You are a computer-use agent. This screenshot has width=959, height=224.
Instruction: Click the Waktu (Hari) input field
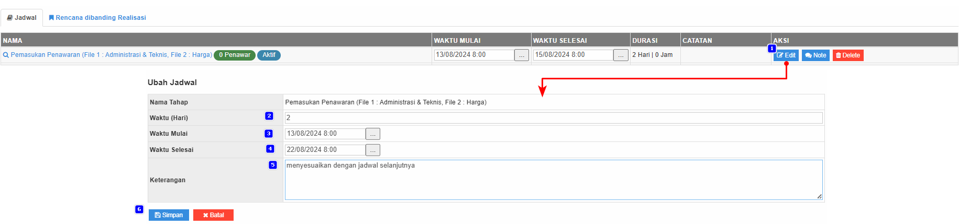[554, 118]
